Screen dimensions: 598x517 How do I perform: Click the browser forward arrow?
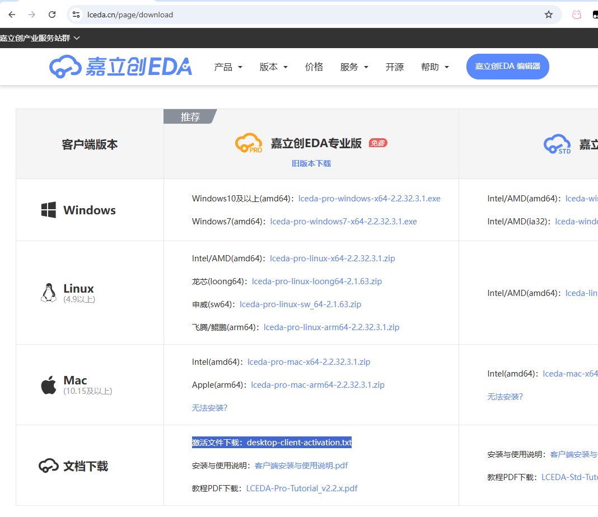coord(32,15)
